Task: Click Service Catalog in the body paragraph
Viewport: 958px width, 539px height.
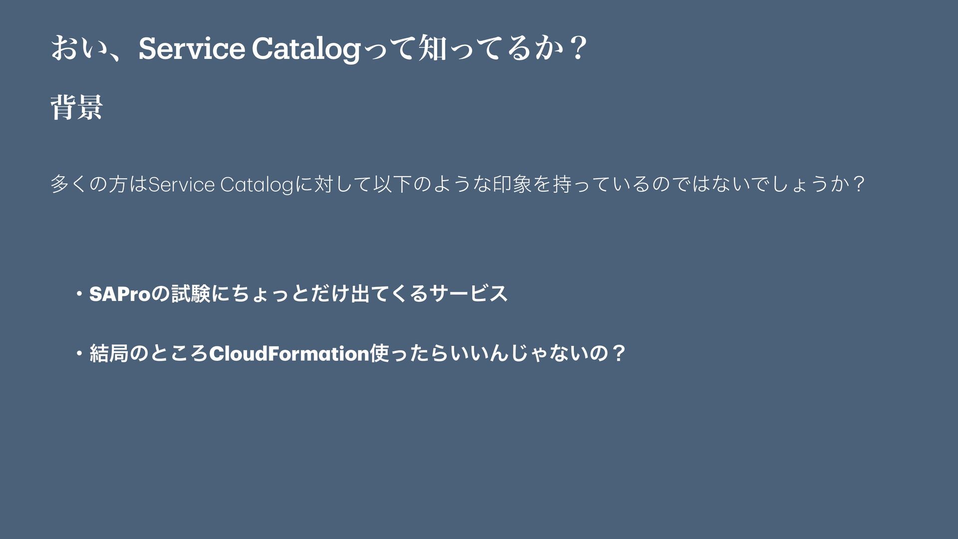Action: tap(221, 184)
